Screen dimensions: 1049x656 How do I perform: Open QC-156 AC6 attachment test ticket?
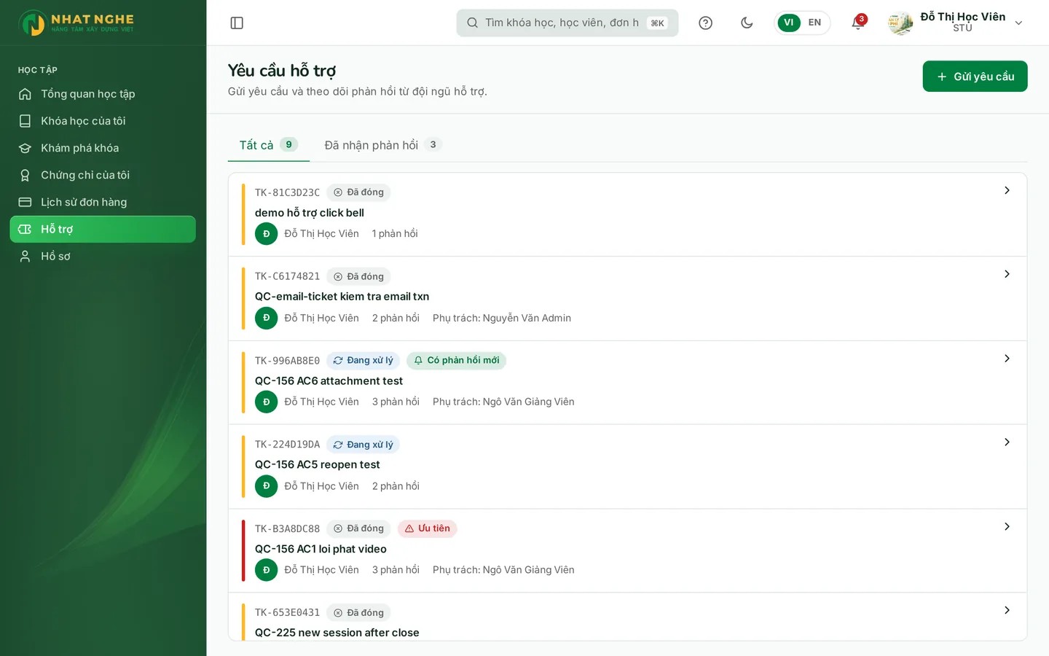click(329, 381)
